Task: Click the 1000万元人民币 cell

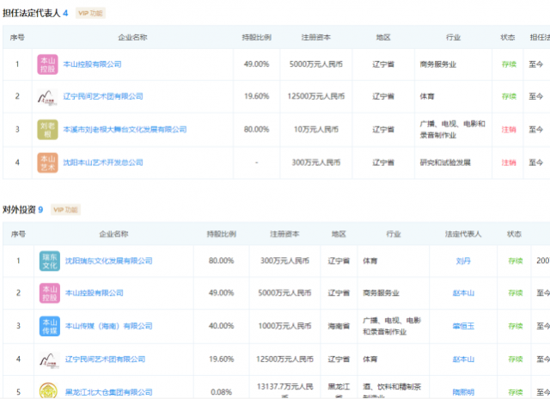Action: tap(284, 326)
